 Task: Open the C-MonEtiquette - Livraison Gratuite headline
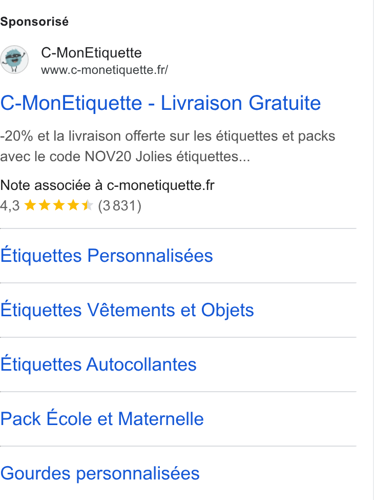(x=160, y=103)
